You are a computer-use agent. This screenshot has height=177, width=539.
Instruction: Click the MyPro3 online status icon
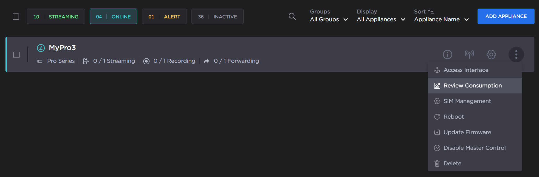tap(41, 48)
